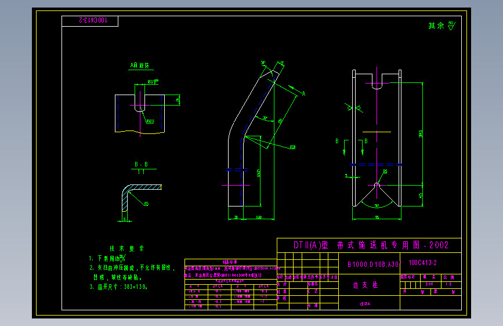Select the part name '边支柱'
The image size is (503, 326).
pos(366,285)
